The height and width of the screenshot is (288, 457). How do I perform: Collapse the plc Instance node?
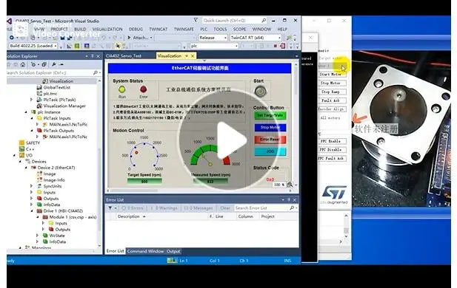[26, 112]
